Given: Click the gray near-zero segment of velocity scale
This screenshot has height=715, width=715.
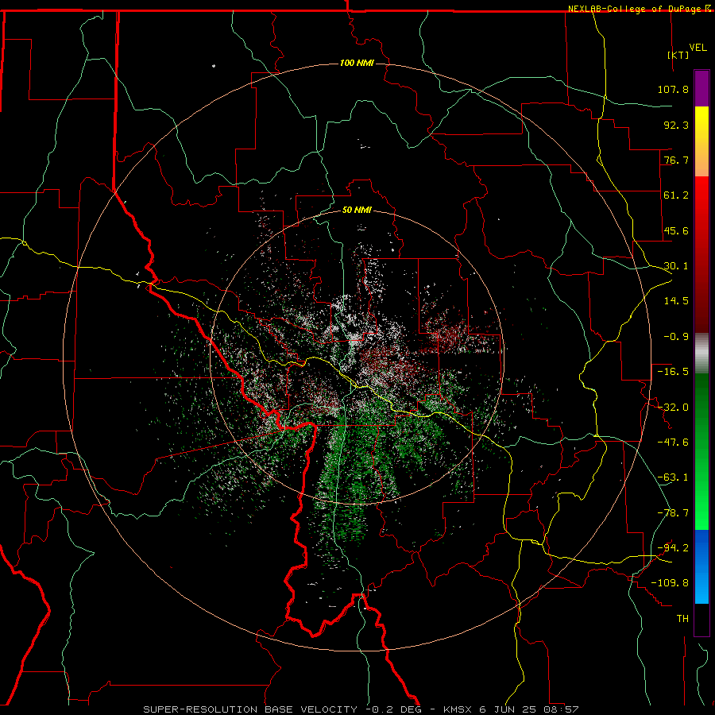Looking at the screenshot, I should pyautogui.click(x=701, y=354).
